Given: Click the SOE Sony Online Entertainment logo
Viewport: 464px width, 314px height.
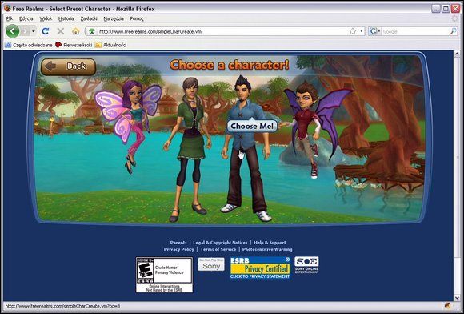Looking at the screenshot, I should pyautogui.click(x=306, y=265).
